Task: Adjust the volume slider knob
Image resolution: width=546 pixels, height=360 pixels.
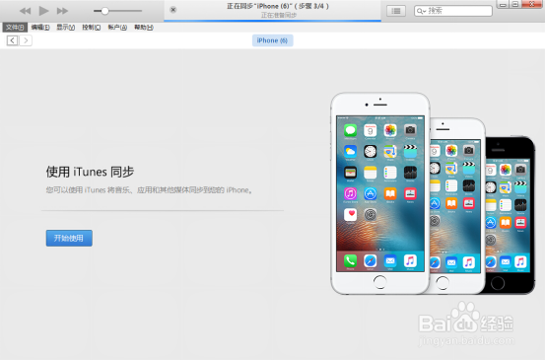Action: [x=104, y=11]
